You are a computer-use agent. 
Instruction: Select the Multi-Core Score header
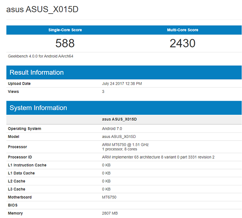183,30
